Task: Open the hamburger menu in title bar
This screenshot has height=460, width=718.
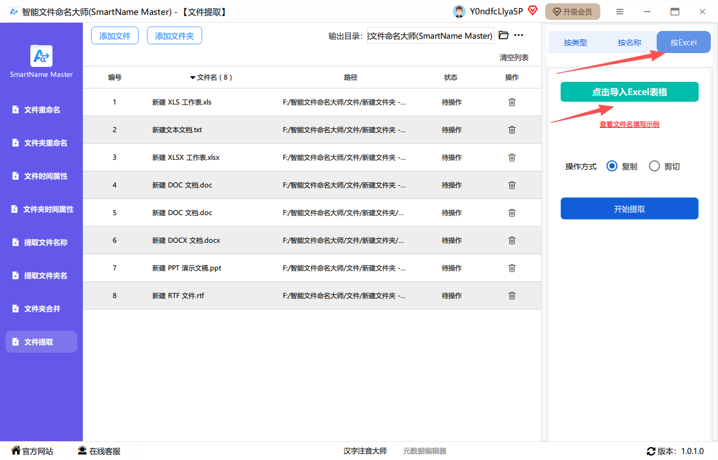Action: pyautogui.click(x=620, y=12)
